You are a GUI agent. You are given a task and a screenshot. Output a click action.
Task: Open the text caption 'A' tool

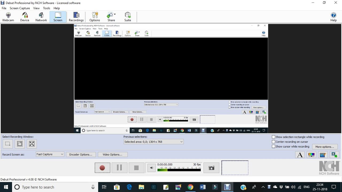(300, 155)
